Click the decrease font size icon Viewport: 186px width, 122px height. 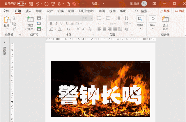click(x=84, y=29)
